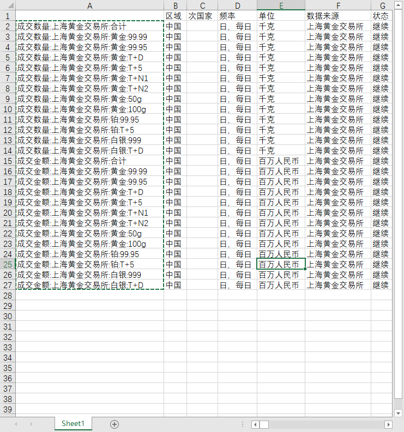Select cell '成交金额:上海黄金交易所:黄金:99.99'
Image resolution: width=404 pixels, height=432 pixels.
pyautogui.click(x=89, y=172)
